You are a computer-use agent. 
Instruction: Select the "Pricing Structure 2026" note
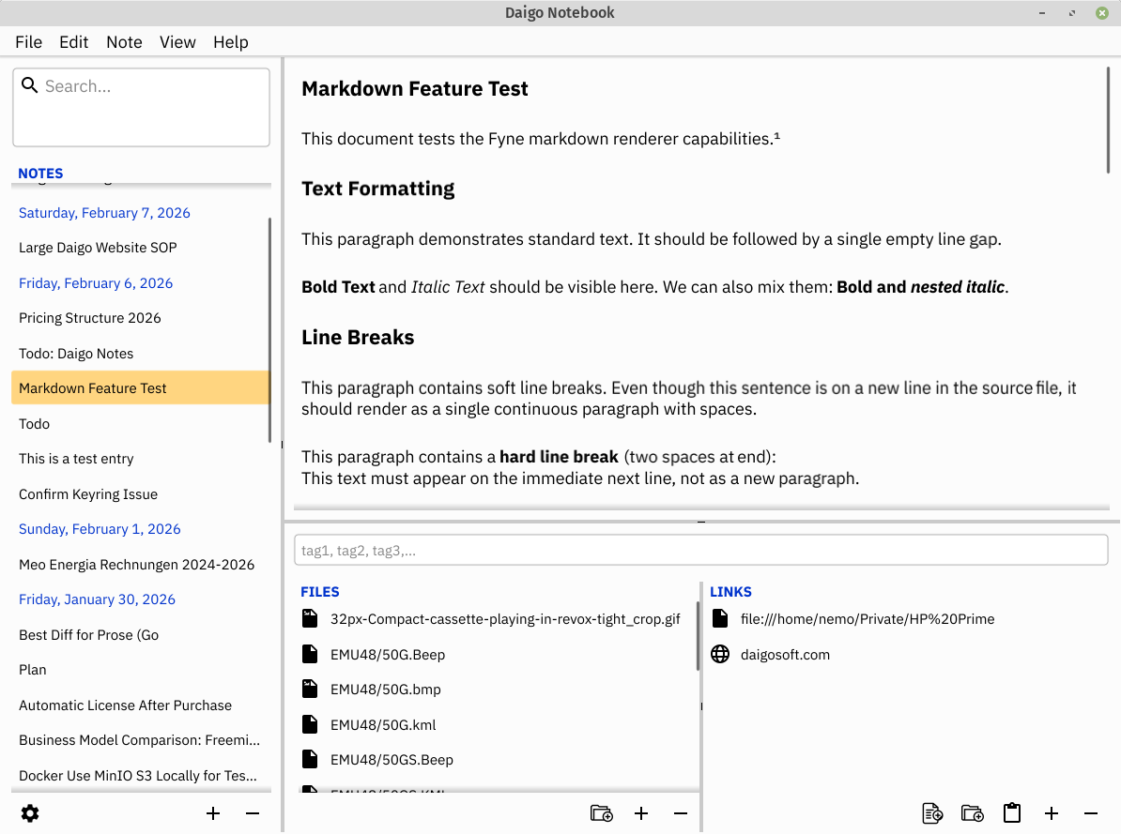click(90, 318)
